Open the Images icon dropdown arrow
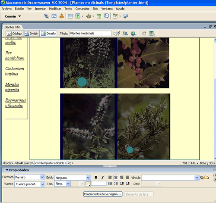 83,16
